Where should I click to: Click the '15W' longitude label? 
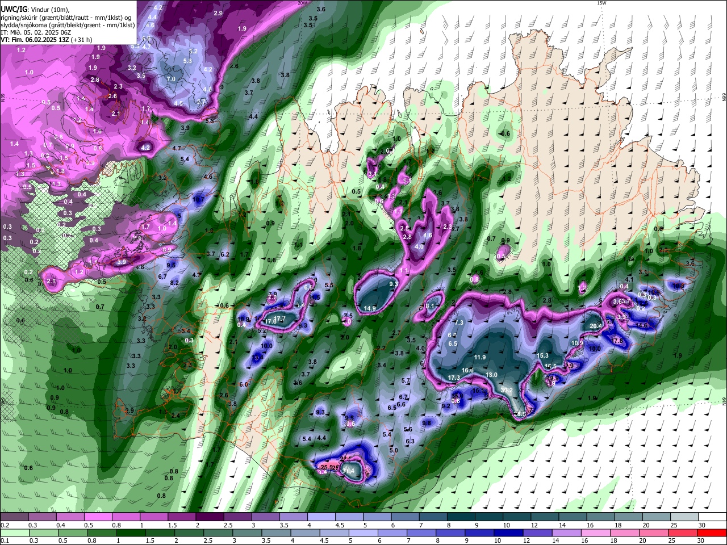point(602,3)
